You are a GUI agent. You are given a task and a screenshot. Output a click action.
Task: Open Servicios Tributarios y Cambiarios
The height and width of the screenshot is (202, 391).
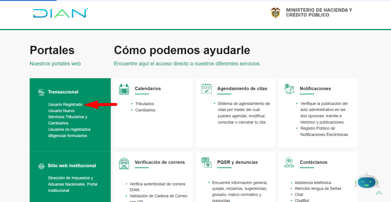click(68, 120)
